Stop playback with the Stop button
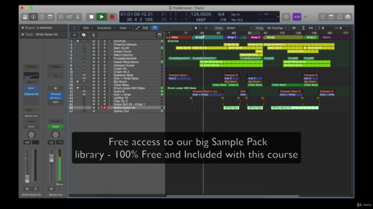Viewport: 373px width, 209px height. (x=92, y=17)
